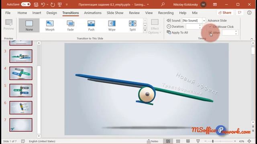Toggle the On Mouse Click checkbox
Screen dimensions: 257x144
pos(210,27)
